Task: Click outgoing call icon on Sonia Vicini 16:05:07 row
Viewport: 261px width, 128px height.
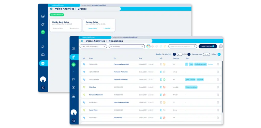Action: click(x=84, y=110)
